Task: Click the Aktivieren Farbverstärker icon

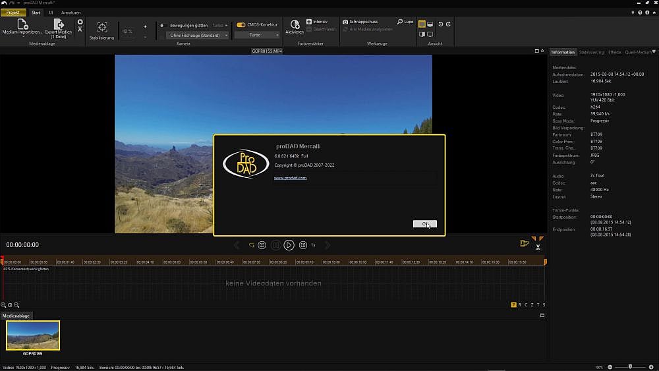Action: point(295,24)
